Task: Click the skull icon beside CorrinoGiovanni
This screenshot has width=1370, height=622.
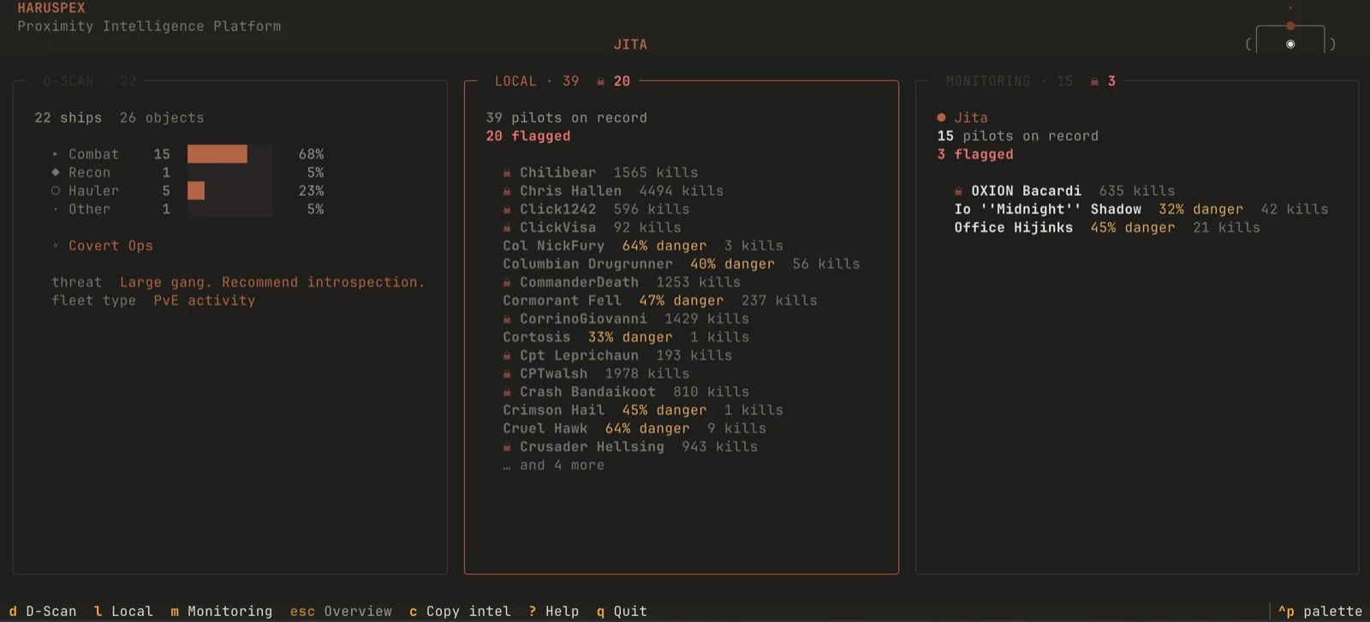Action: 507,319
